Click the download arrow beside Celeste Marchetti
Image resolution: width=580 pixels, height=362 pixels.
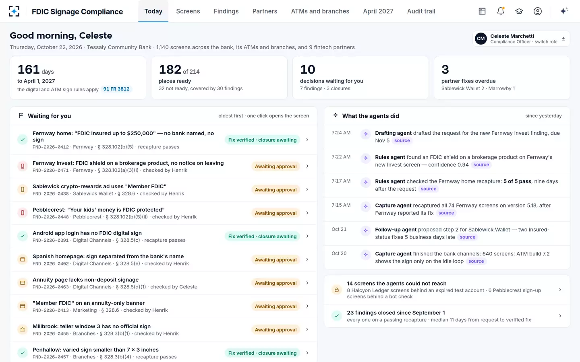point(563,39)
